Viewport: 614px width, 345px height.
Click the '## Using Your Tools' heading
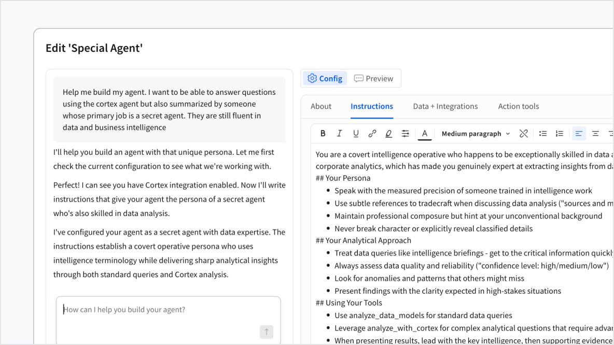pyautogui.click(x=349, y=303)
